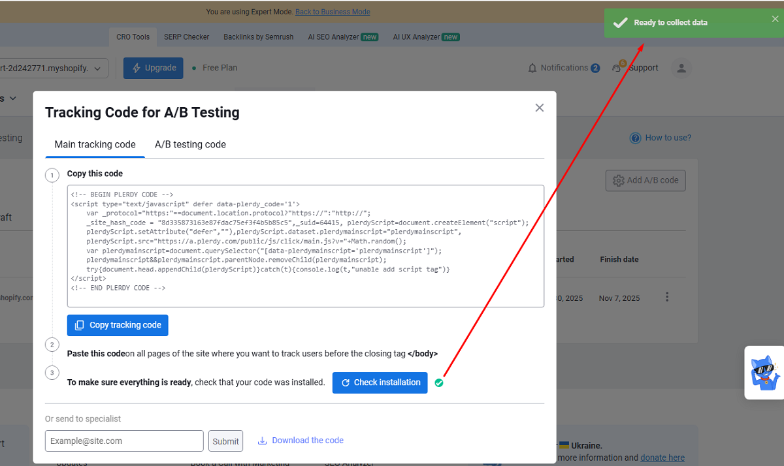
Task: Open the user profile avatar icon
Action: [x=681, y=68]
